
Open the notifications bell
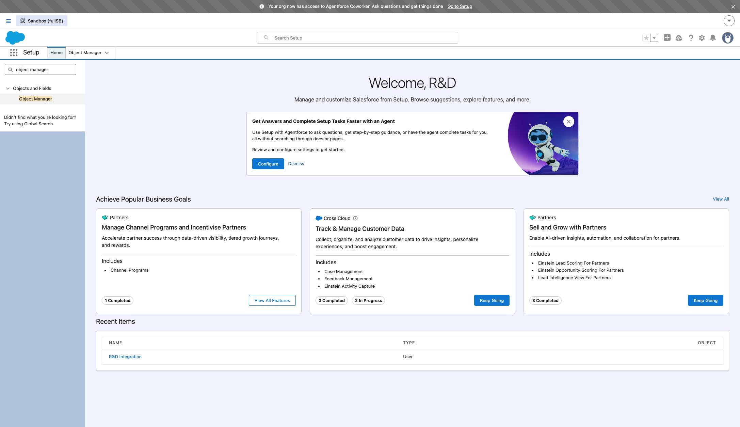click(x=713, y=38)
